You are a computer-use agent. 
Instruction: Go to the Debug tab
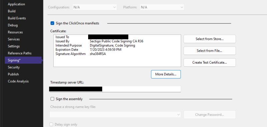(x=13, y=25)
